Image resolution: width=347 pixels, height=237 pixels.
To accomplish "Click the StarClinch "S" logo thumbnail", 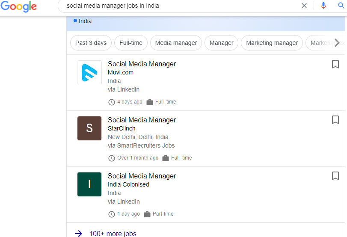I will pyautogui.click(x=89, y=128).
